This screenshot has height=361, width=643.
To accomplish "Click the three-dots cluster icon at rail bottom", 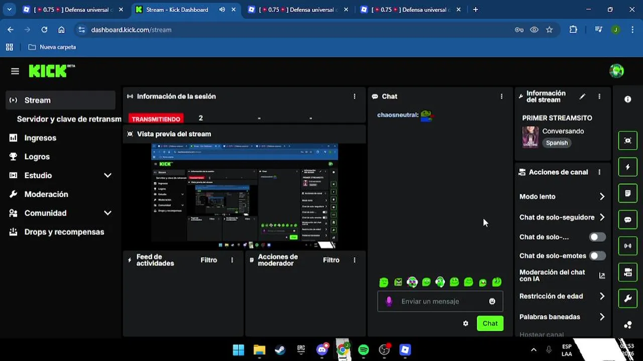I will click(627, 325).
